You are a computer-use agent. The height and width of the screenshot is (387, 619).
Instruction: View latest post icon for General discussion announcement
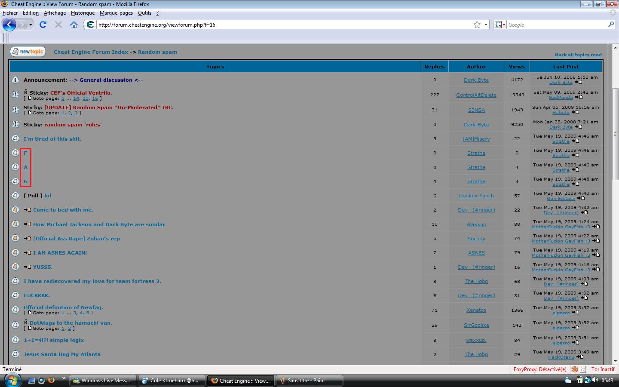[x=578, y=82]
